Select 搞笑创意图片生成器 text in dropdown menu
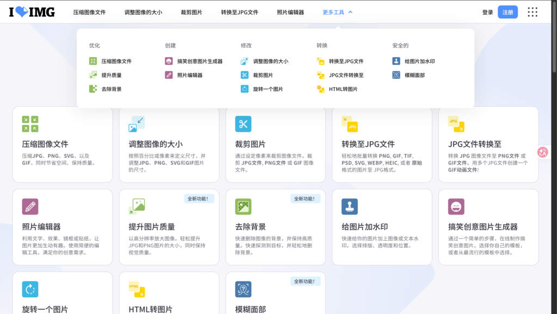 (x=200, y=61)
